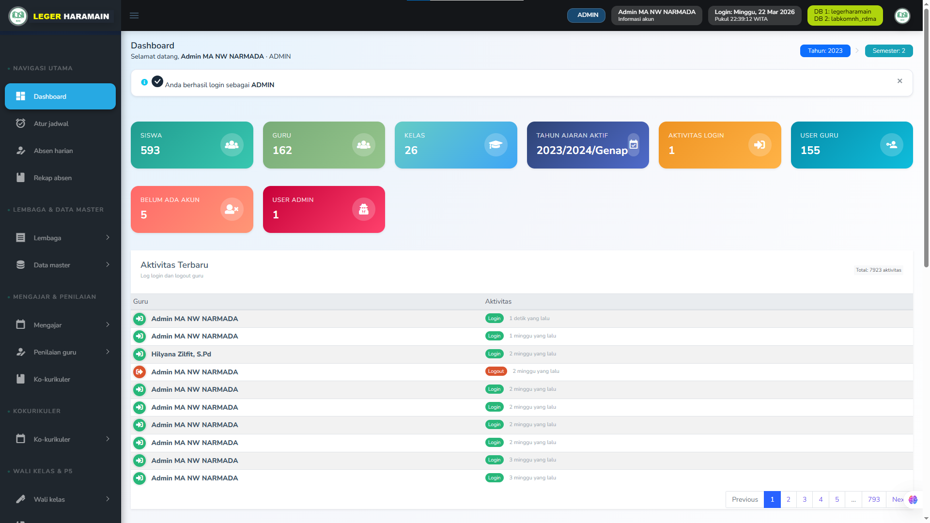Go to activity page 5
Viewport: 930px width, 523px height.
point(837,499)
